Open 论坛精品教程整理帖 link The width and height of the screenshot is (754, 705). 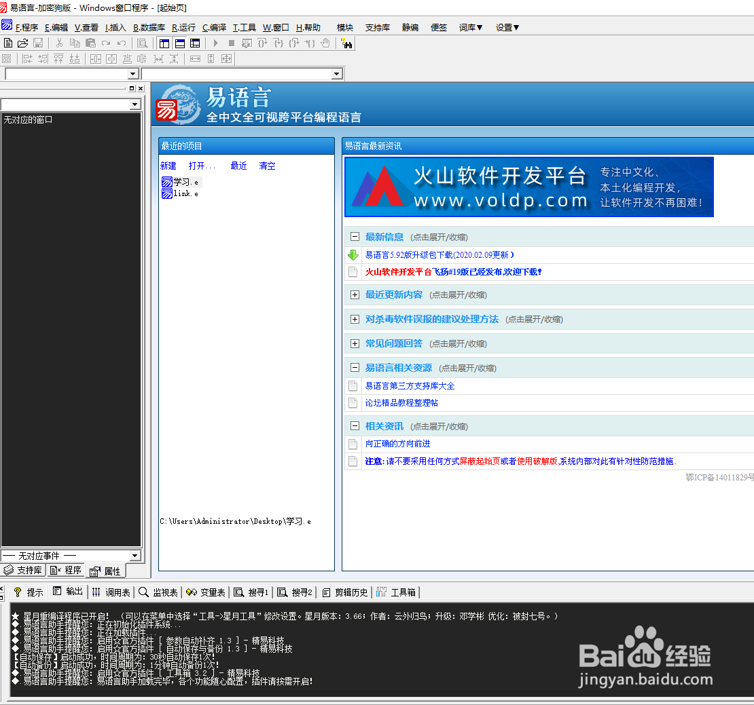point(401,403)
